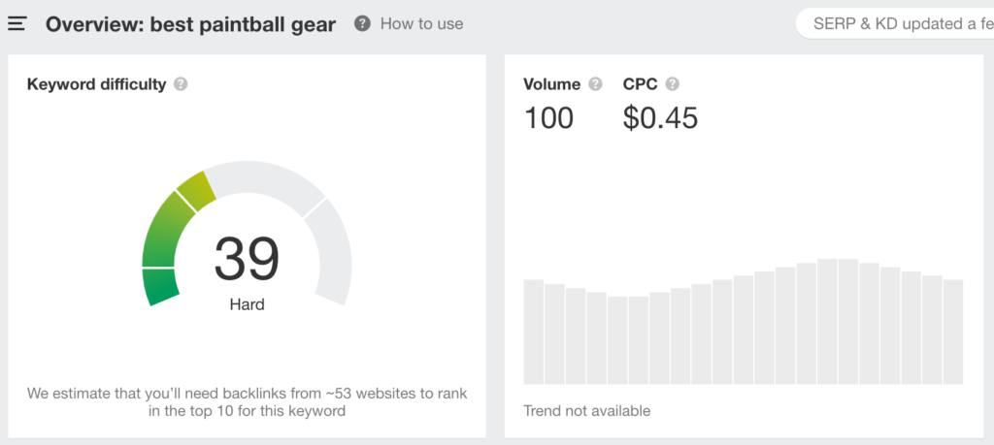Click the Volume help question mark
994x445 pixels.
[595, 84]
